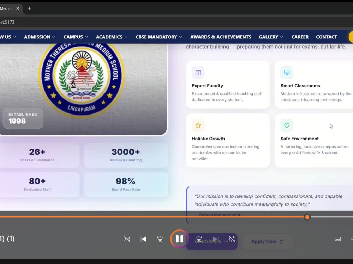Open the CAREER page
This screenshot has height=264, width=353.
tap(300, 37)
